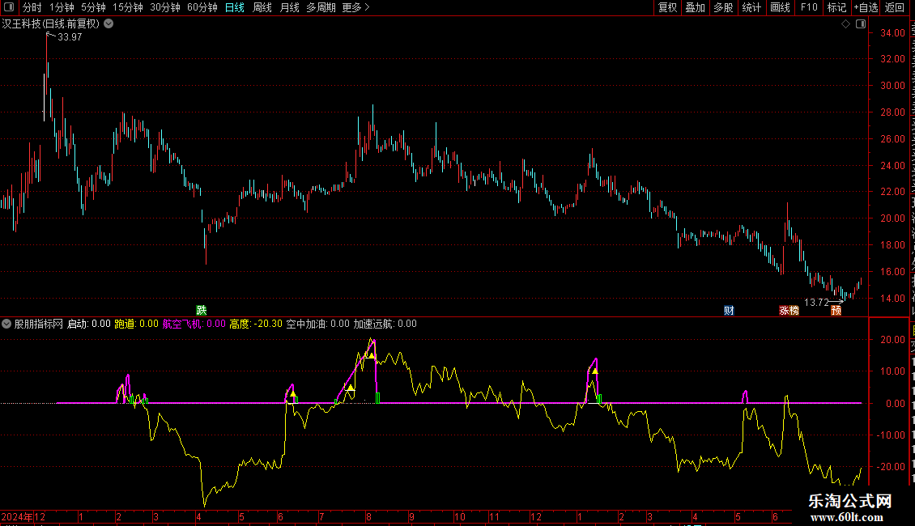Viewport: 915px width, 526px height.
Task: Click the 股朋指标网 indicator name
Action: [39, 324]
